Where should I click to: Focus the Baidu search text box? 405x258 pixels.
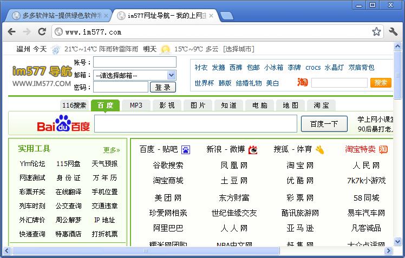(x=195, y=123)
